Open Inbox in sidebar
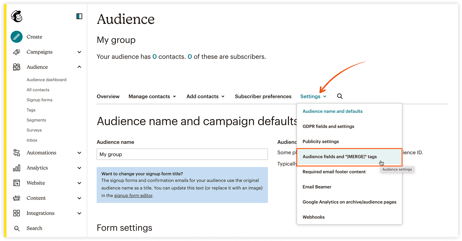Screen dimensions: 462x241 coord(32,140)
